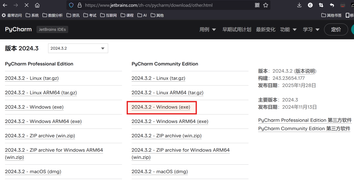Image resolution: width=354 pixels, height=182 pixels.
Task: Open the 考试 bookmark folder
Action: pyautogui.click(x=90, y=15)
